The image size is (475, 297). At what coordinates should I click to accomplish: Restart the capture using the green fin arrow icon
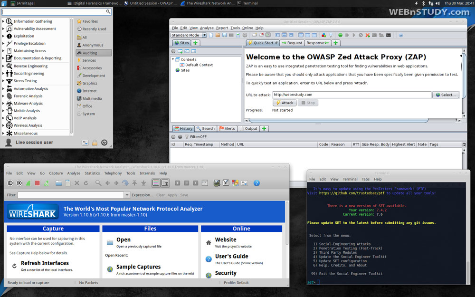(x=47, y=183)
